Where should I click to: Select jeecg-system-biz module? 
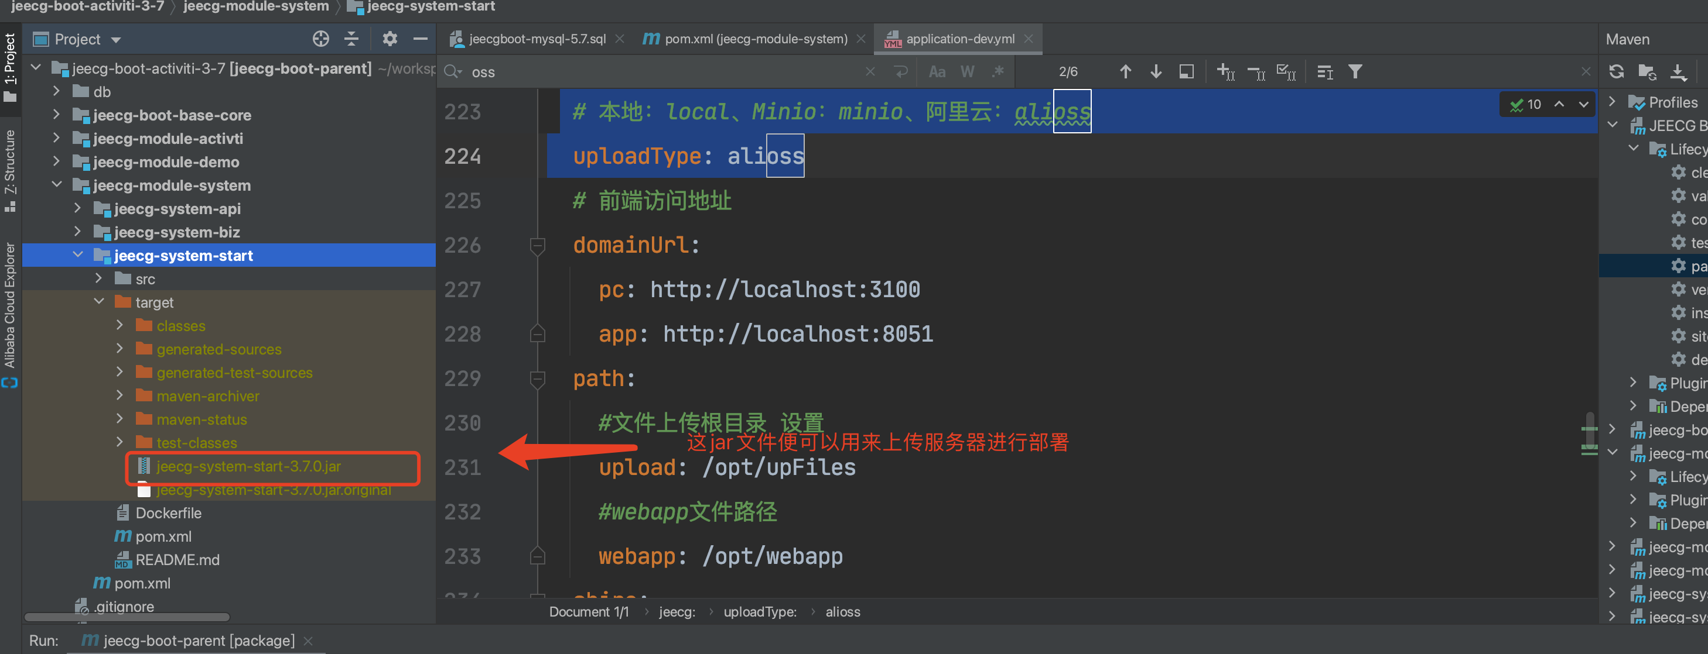pyautogui.click(x=176, y=232)
